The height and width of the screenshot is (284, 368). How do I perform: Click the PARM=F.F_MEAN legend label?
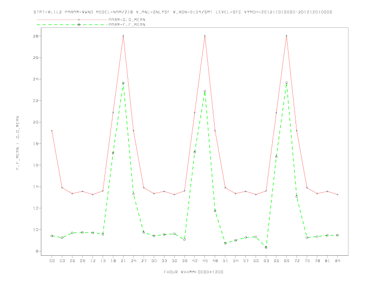pyautogui.click(x=127, y=25)
